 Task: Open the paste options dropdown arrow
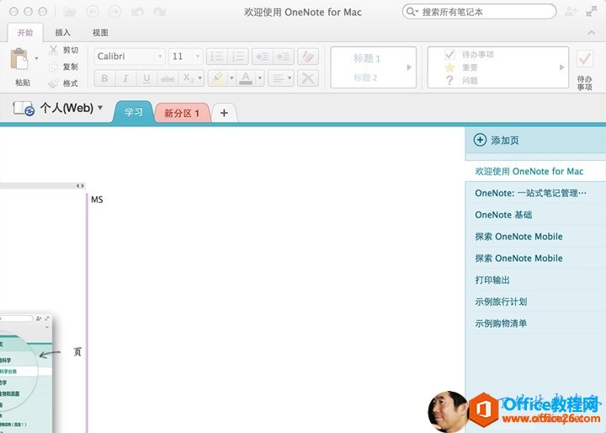[x=36, y=58]
